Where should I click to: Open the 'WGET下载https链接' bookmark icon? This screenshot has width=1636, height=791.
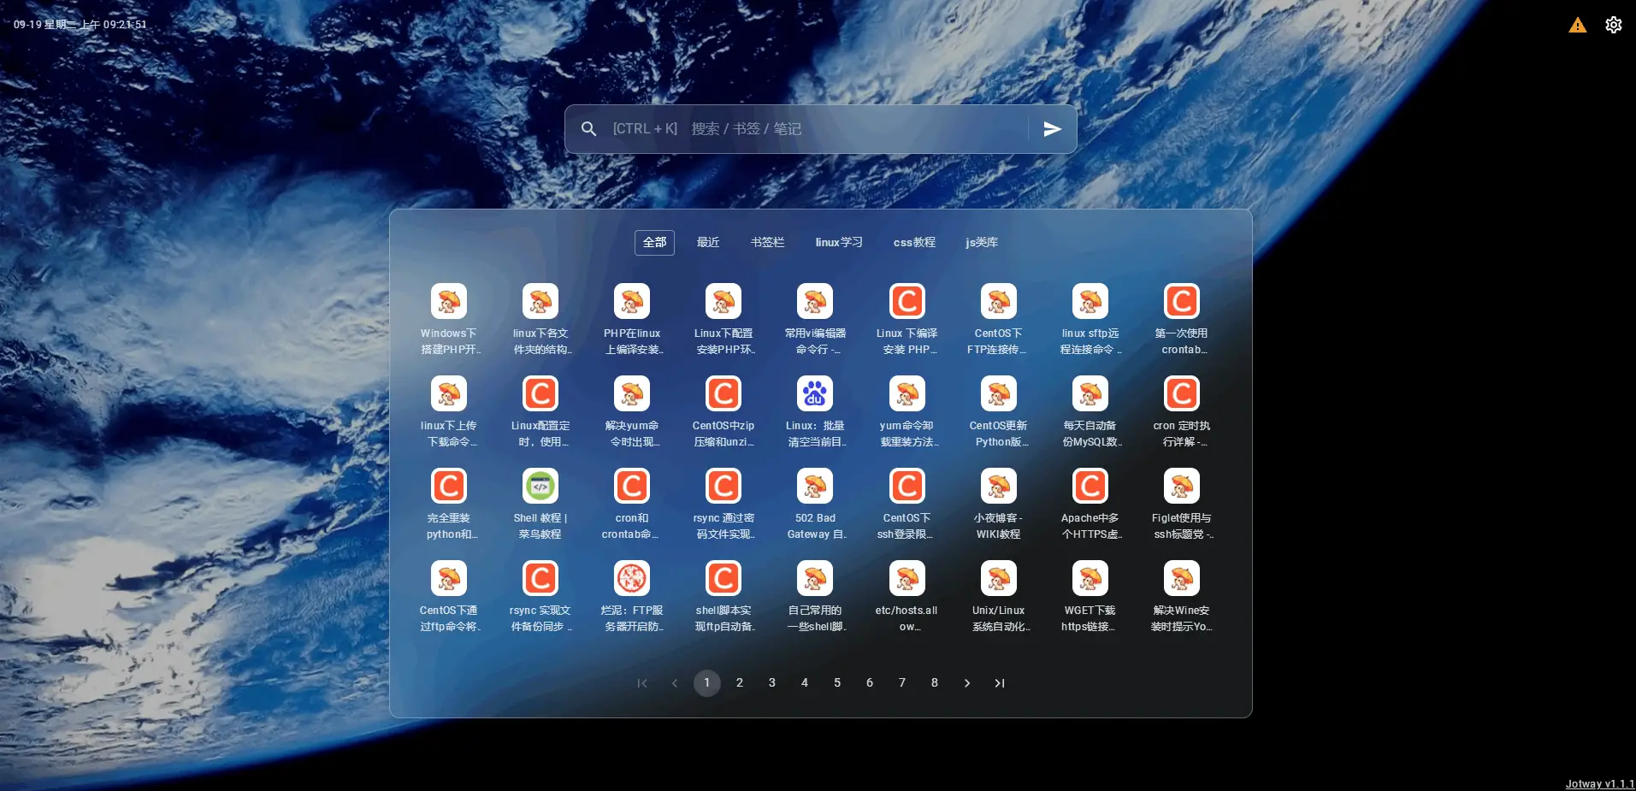pos(1090,578)
